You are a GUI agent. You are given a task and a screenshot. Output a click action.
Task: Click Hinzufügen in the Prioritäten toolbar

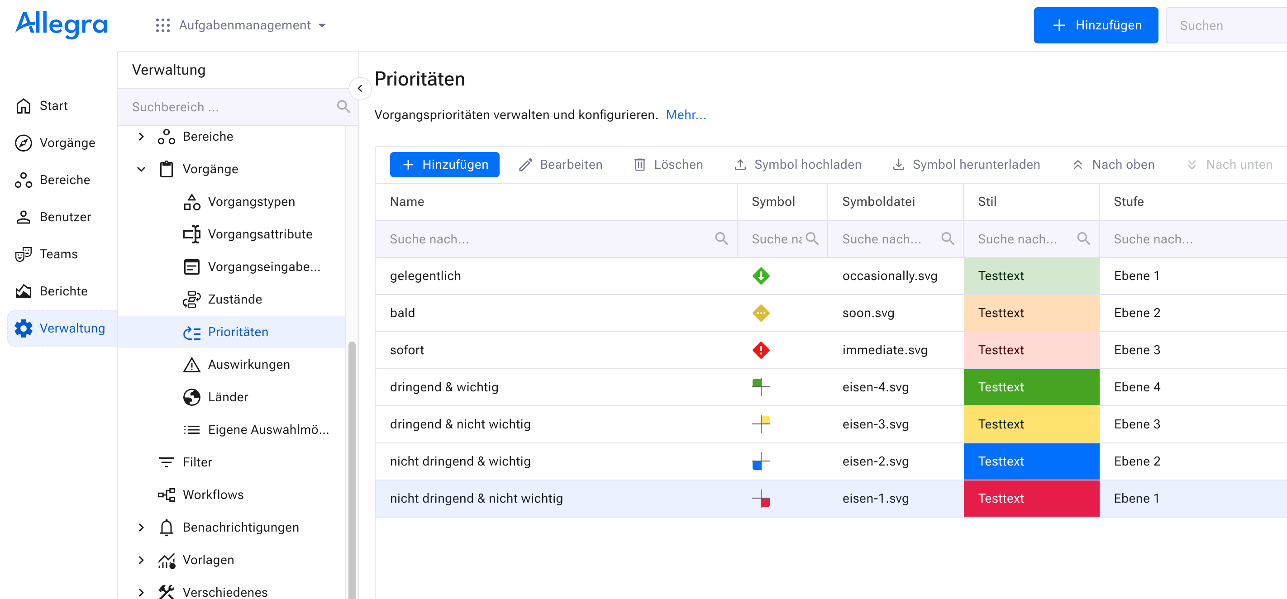445,165
